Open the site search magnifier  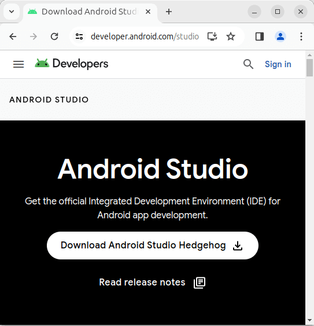click(248, 64)
